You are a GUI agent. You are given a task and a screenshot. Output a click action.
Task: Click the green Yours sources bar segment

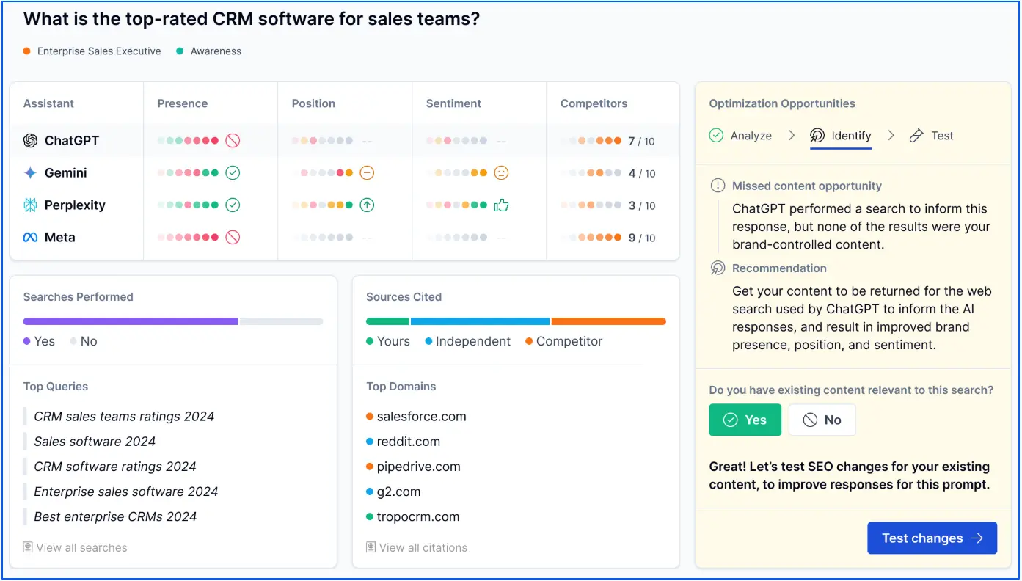coord(387,321)
